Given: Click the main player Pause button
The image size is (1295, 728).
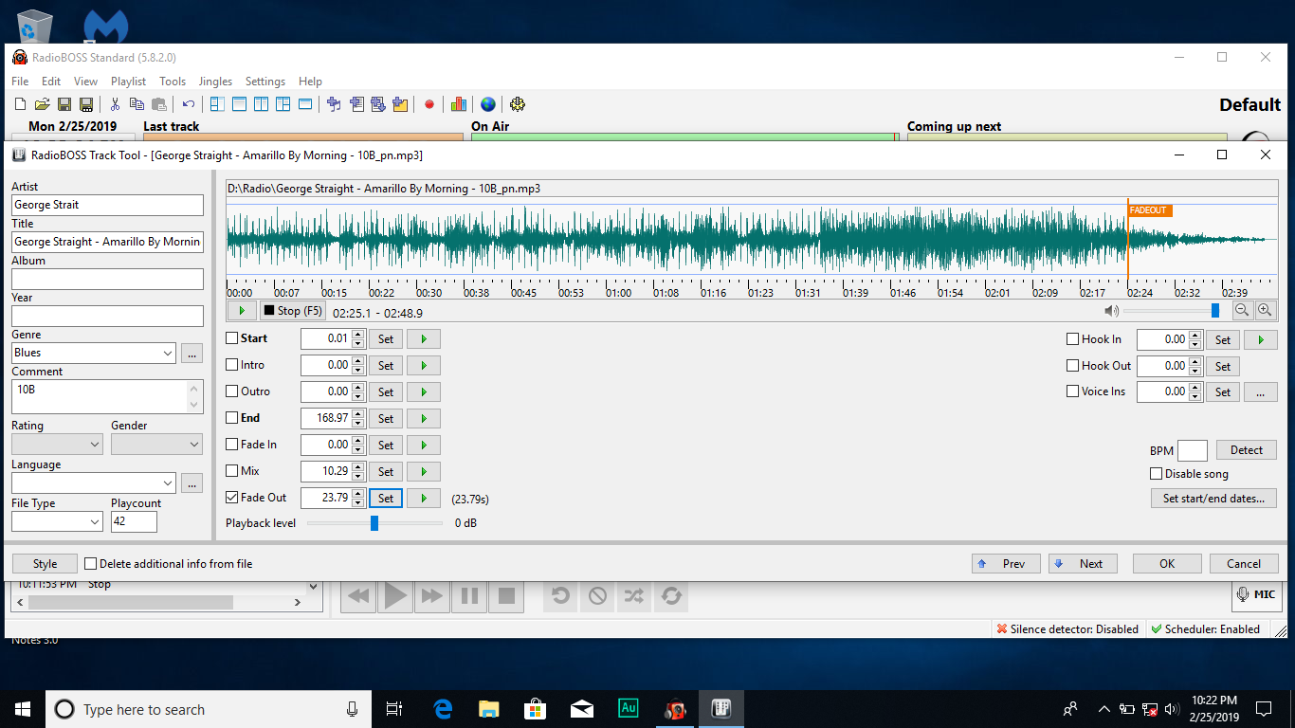Looking at the screenshot, I should (x=469, y=595).
